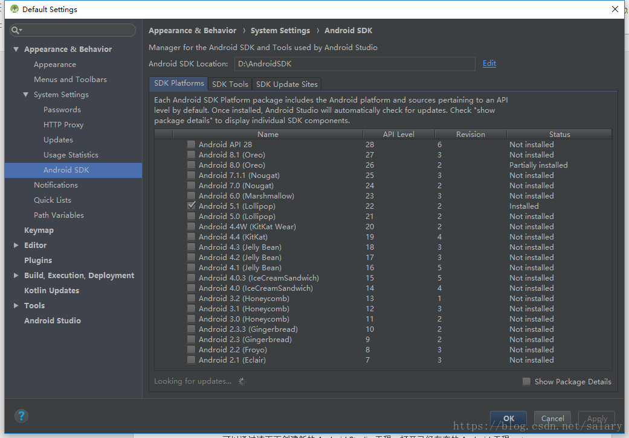The height and width of the screenshot is (438, 629).
Task: Click the Android SDK Location path field
Action: click(x=355, y=64)
